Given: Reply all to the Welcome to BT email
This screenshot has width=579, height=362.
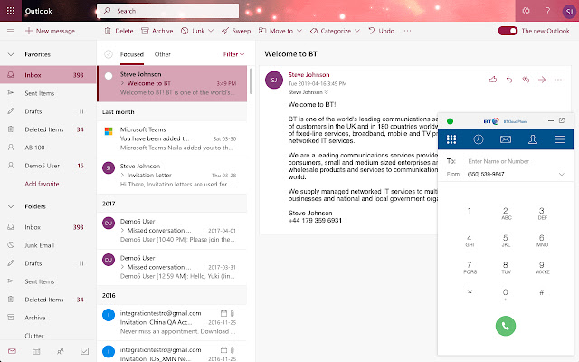Looking at the screenshot, I should pyautogui.click(x=526, y=80).
